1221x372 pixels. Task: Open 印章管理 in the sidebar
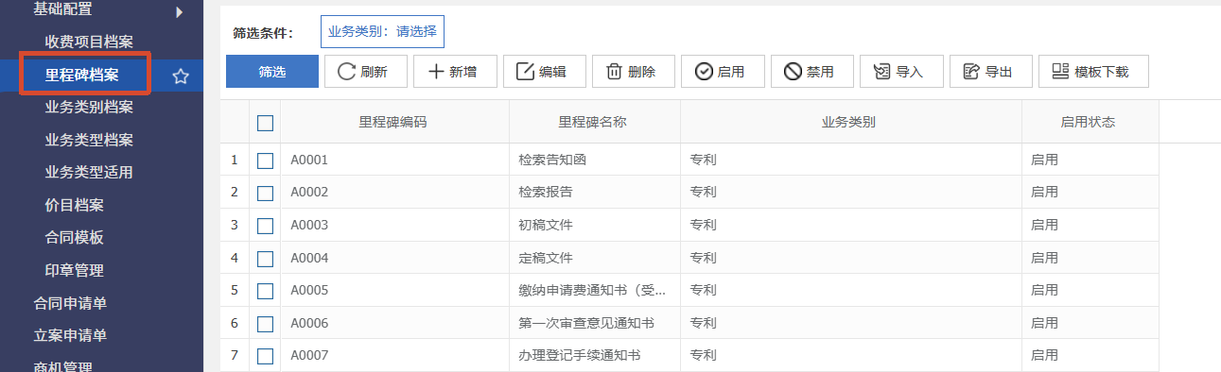coord(74,270)
